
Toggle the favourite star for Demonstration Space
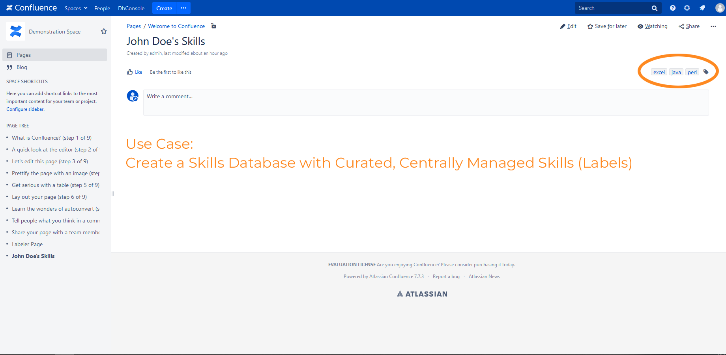(x=104, y=31)
